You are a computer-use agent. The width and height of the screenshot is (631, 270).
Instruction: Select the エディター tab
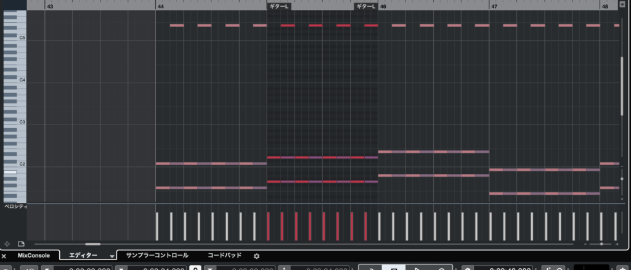83,255
